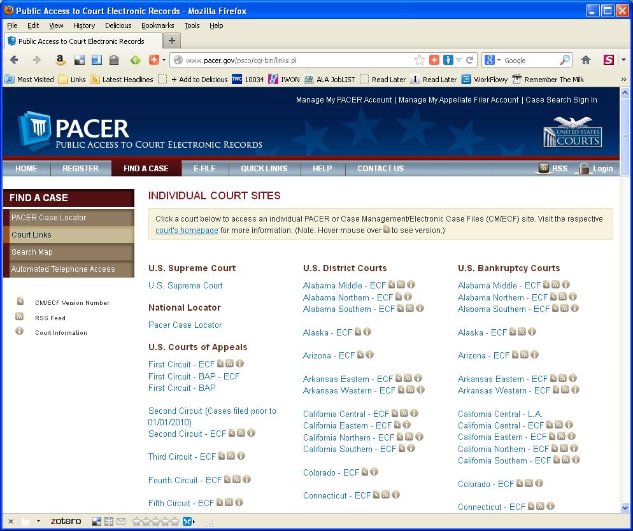Image resolution: width=633 pixels, height=531 pixels.
Task: Select the QUICK LINKS nav tab
Action: 264,168
